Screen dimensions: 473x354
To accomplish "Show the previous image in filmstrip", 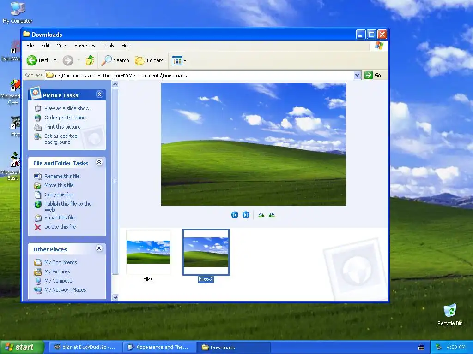I will click(x=235, y=215).
